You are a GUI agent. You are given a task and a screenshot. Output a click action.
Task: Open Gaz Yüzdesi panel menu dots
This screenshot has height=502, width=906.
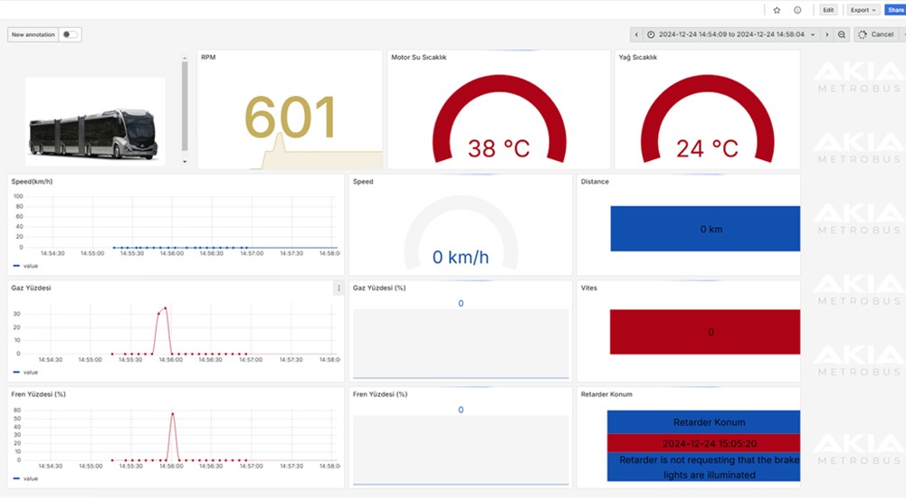(339, 288)
